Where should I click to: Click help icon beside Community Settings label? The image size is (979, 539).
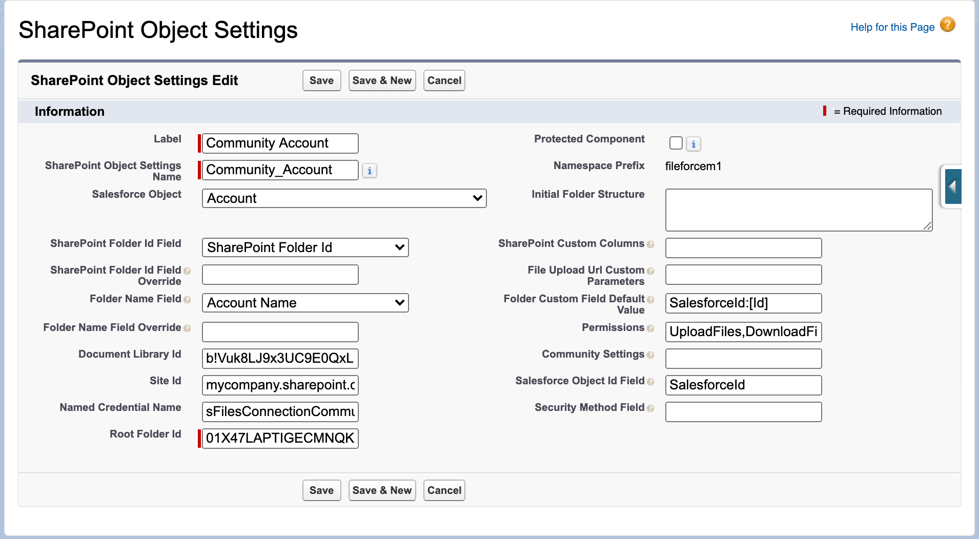(650, 355)
